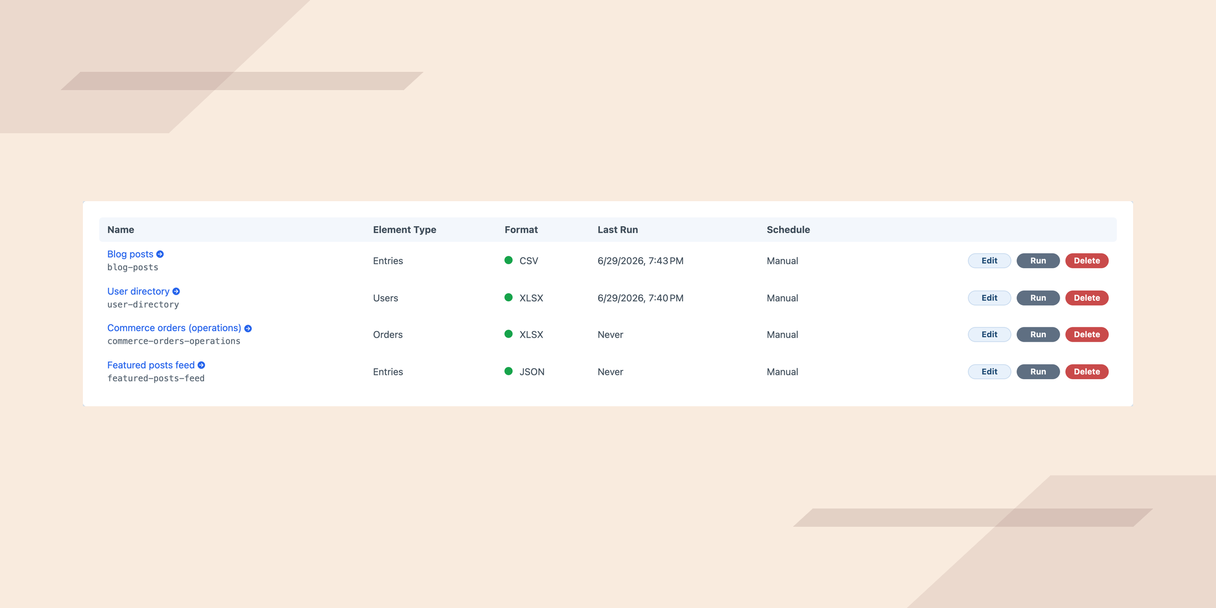Image resolution: width=1216 pixels, height=608 pixels.
Task: Click Manual schedule in the Blog posts row
Action: pos(782,261)
